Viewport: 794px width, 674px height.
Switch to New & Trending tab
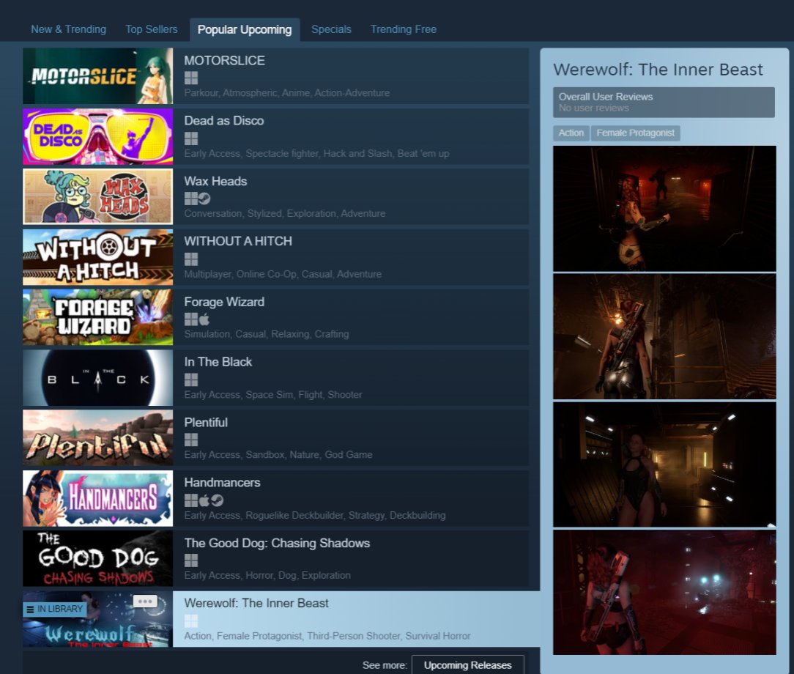(x=68, y=29)
